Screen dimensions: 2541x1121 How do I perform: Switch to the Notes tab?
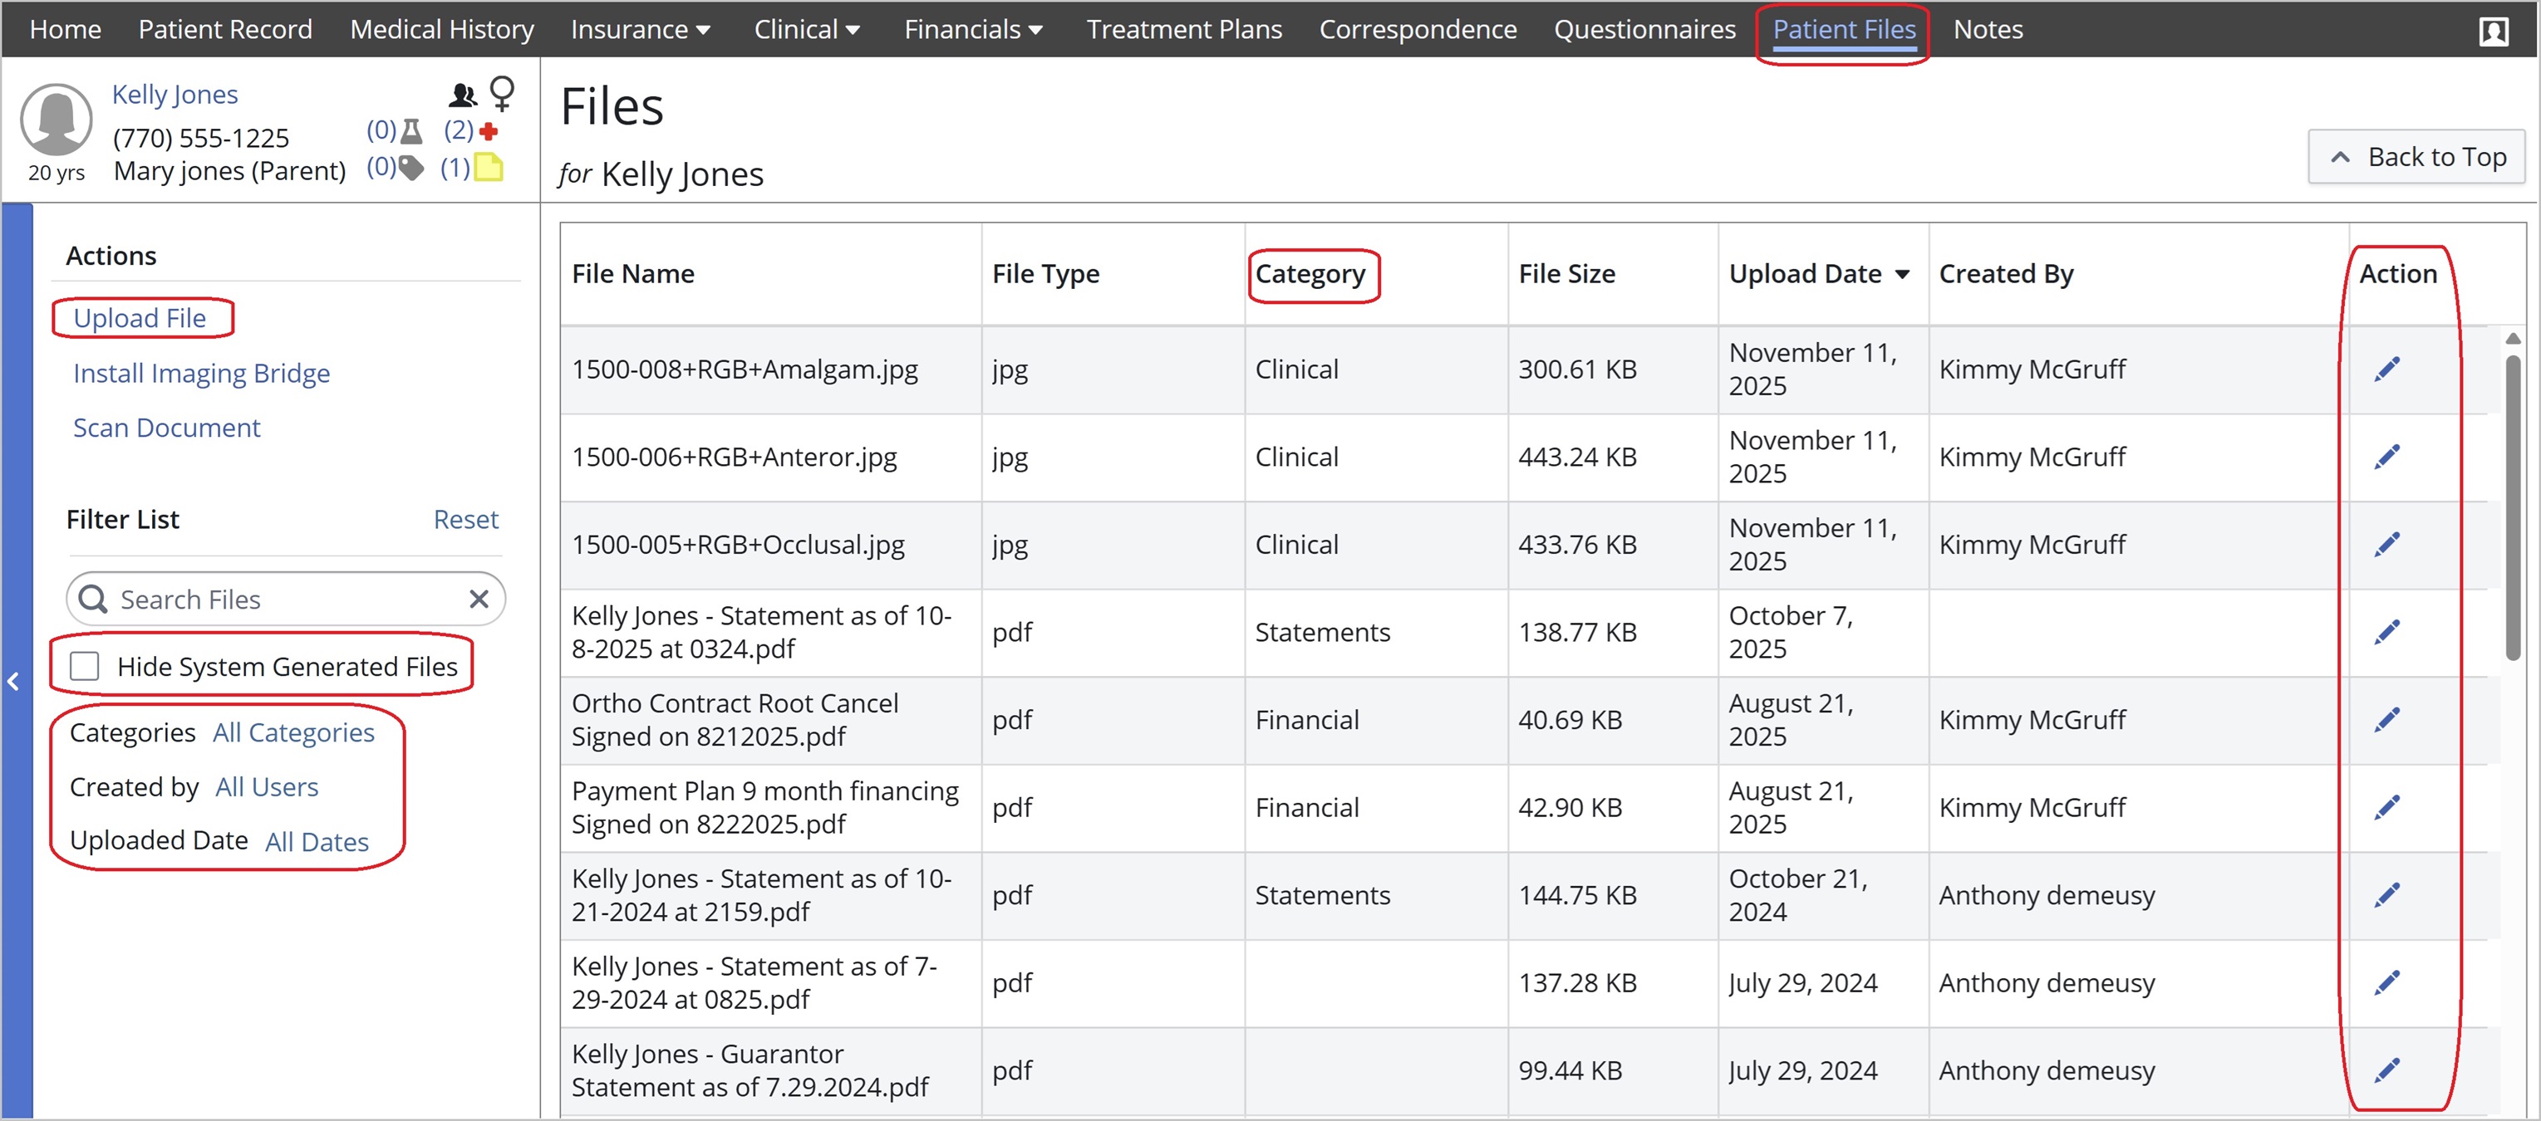tap(1988, 28)
